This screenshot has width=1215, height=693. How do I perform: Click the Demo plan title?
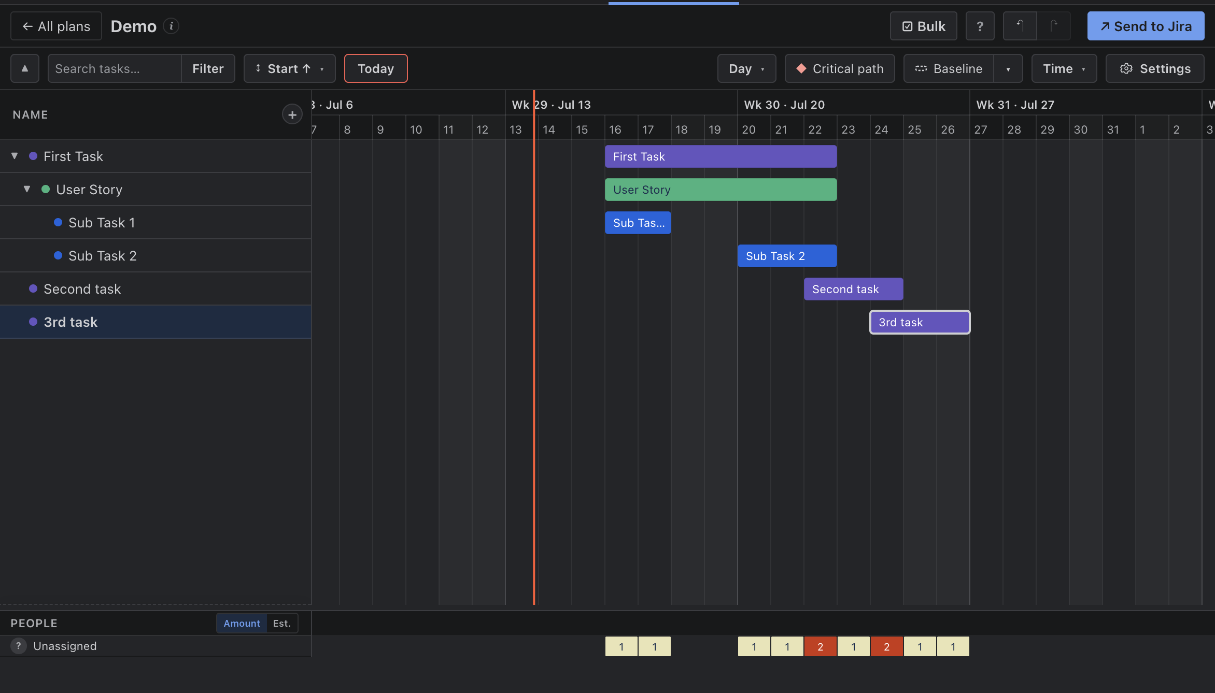pyautogui.click(x=133, y=26)
